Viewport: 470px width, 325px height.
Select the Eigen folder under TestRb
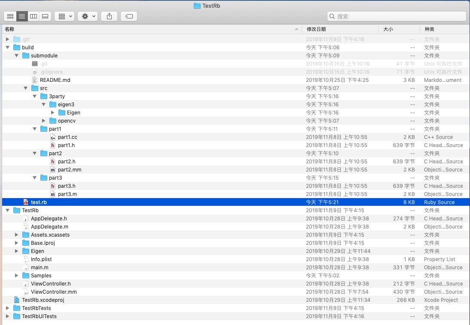click(x=37, y=251)
